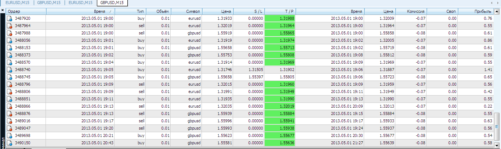Switch to the second EURUSD,M15 chart tab
This screenshot has height=149, width=501.
(81, 3)
